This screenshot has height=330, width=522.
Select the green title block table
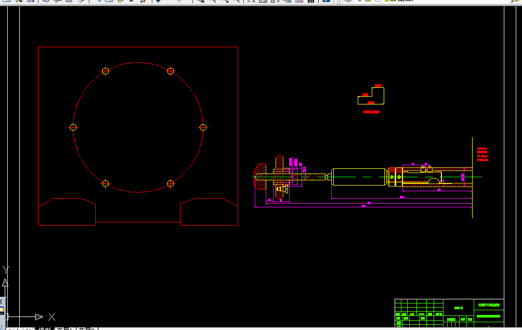point(449,313)
